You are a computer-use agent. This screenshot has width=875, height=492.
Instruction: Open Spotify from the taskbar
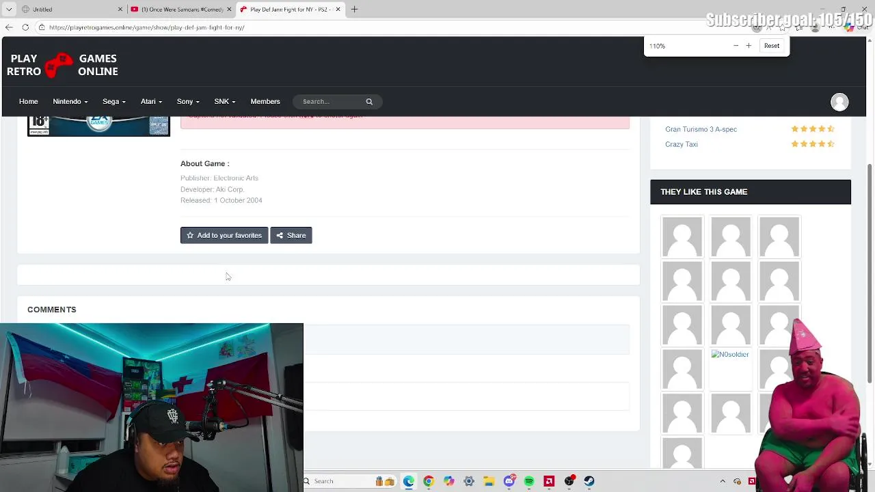[x=529, y=481]
